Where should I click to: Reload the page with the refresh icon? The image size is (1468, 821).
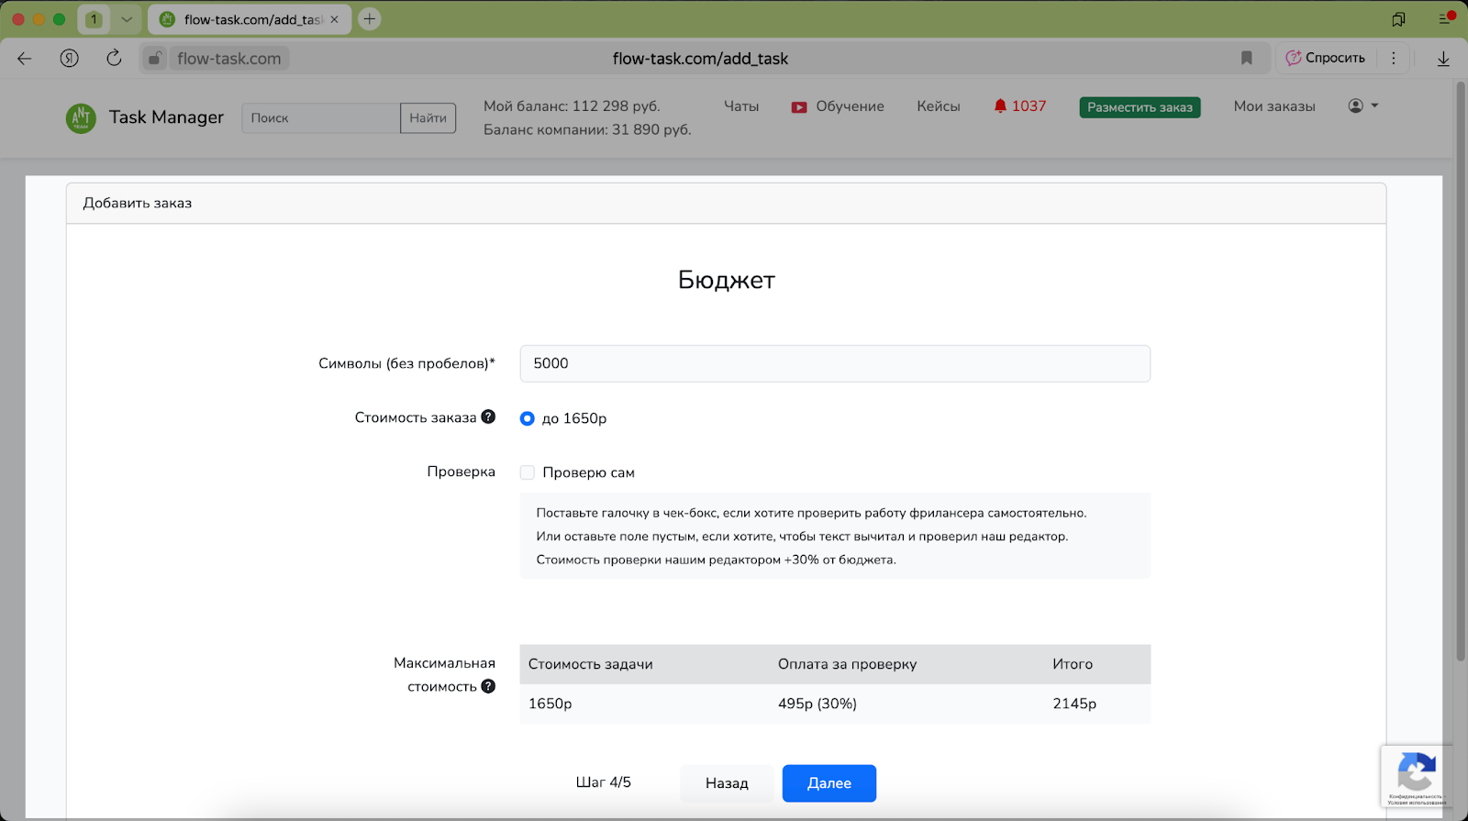(x=114, y=58)
